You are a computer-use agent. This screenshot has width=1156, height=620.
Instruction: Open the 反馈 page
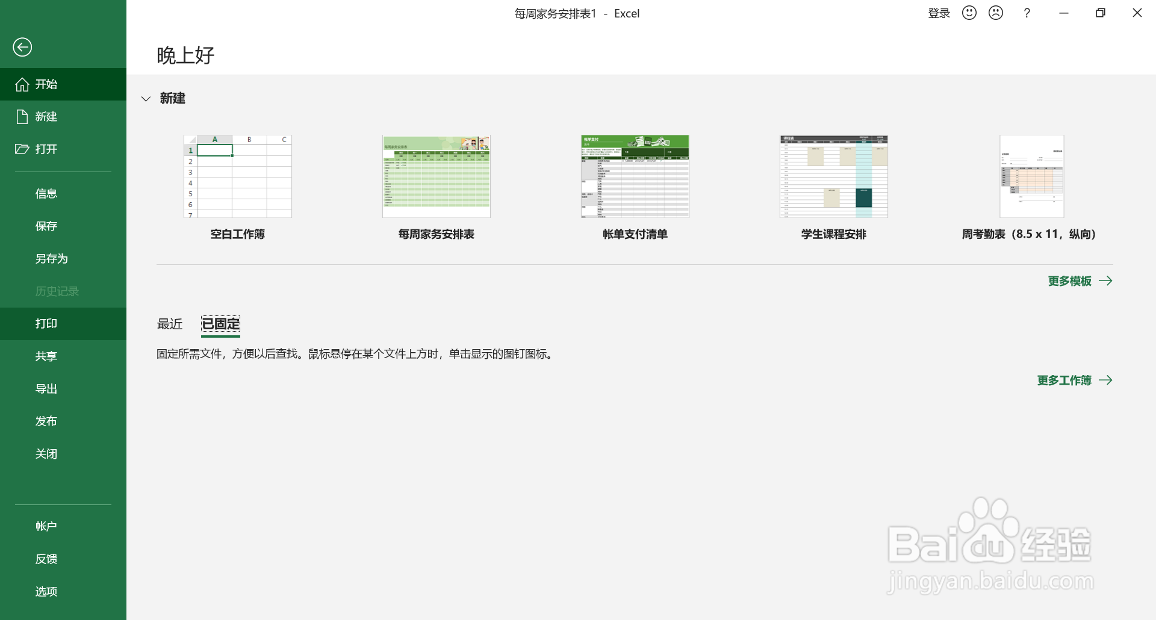coord(63,559)
